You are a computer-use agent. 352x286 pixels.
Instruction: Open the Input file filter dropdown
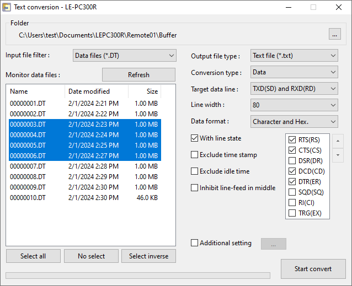[x=124, y=56]
